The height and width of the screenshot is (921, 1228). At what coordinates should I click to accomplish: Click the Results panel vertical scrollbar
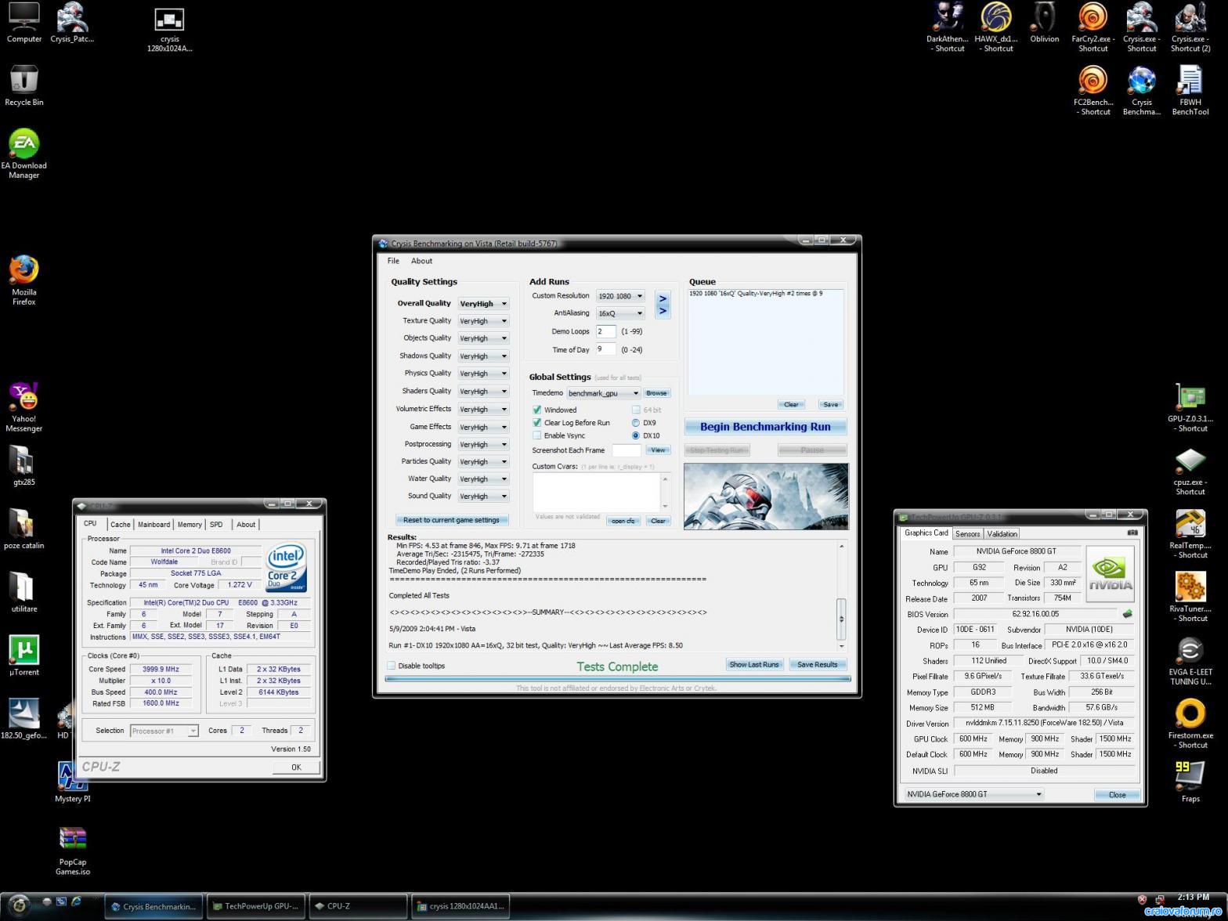[842, 595]
